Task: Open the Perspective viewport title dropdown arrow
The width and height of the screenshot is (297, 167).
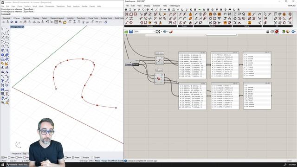Action: (x=23, y=27)
